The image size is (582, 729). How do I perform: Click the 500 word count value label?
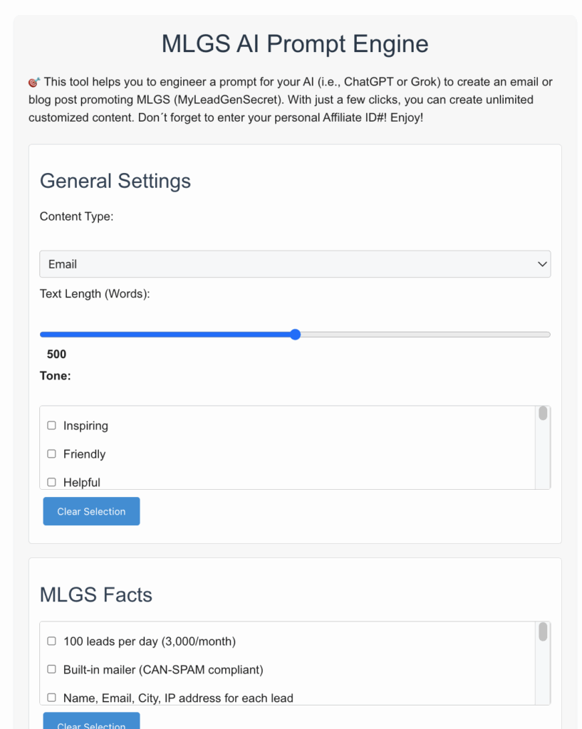click(56, 355)
